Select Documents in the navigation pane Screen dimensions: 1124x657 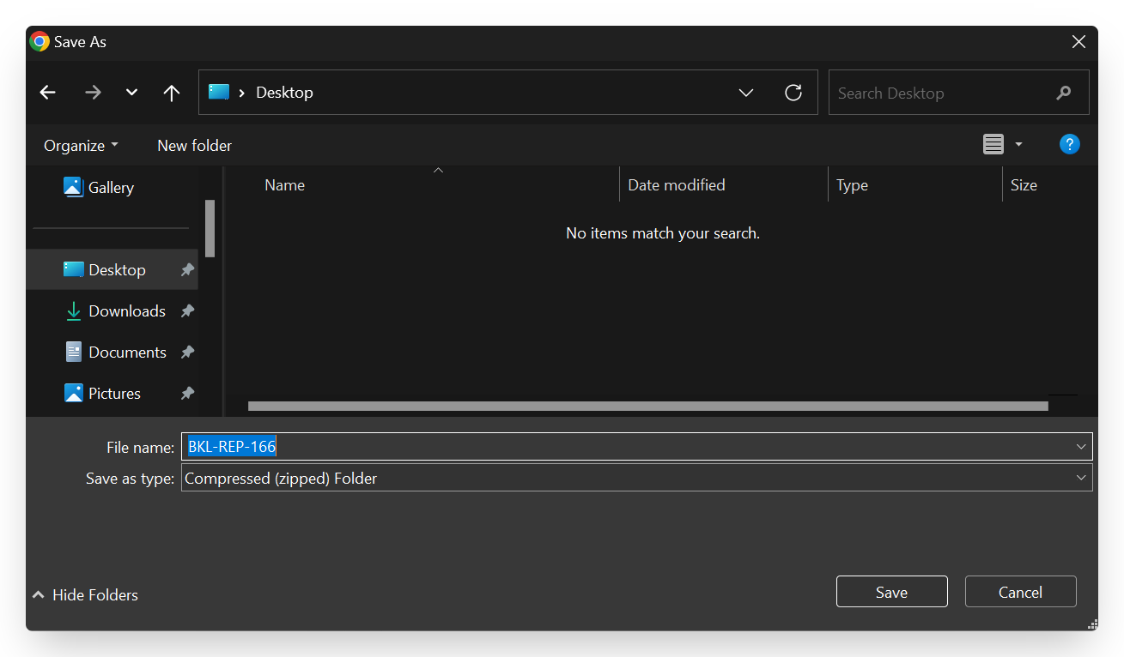(x=127, y=353)
